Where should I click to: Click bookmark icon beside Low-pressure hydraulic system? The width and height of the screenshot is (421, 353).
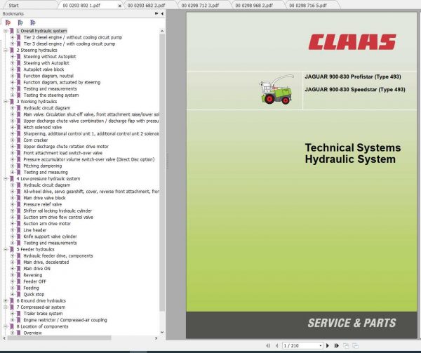[12, 178]
